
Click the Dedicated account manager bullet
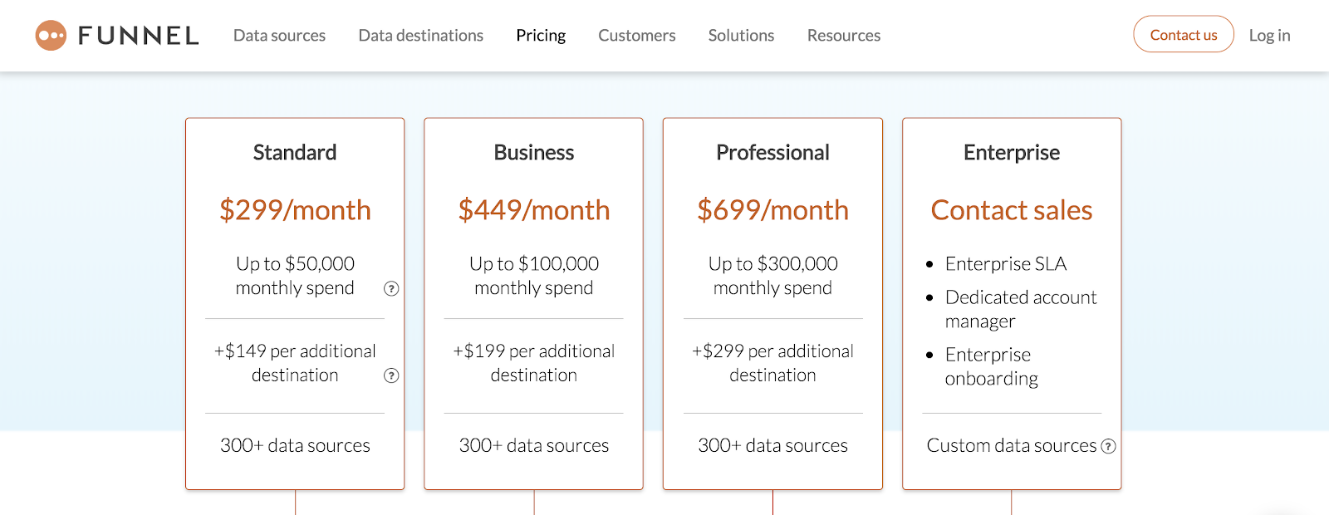point(1020,309)
